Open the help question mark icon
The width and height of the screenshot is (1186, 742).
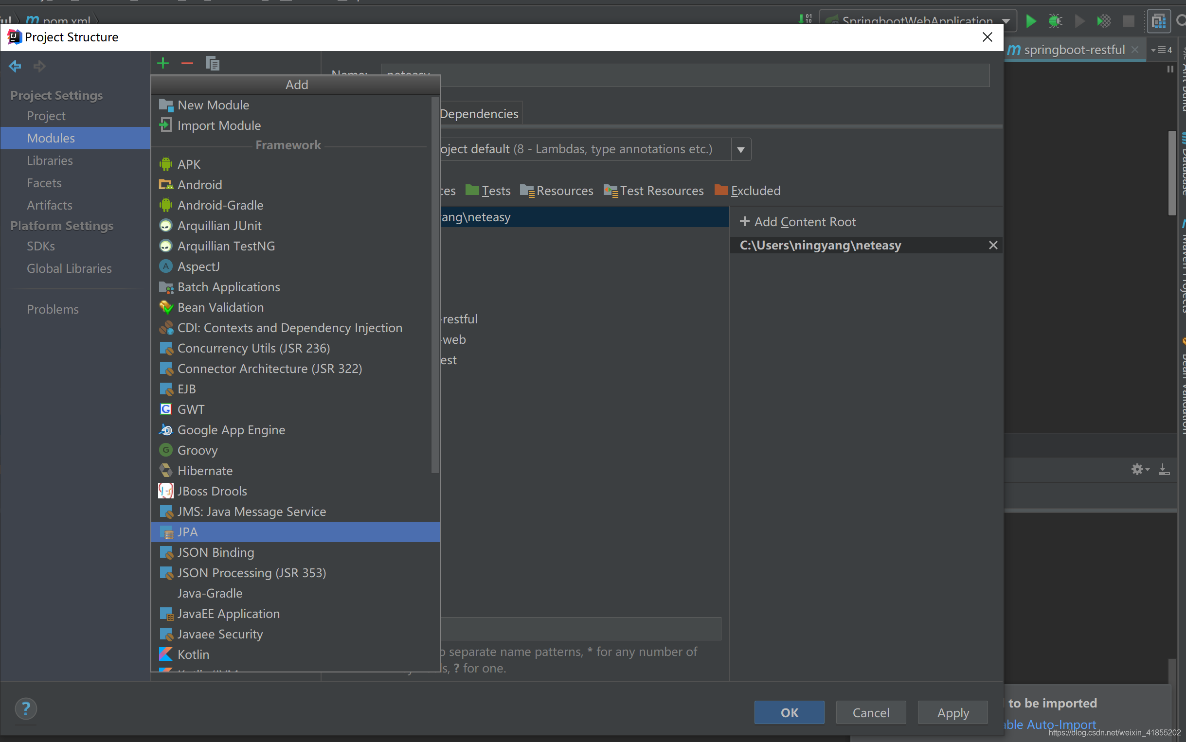point(25,708)
